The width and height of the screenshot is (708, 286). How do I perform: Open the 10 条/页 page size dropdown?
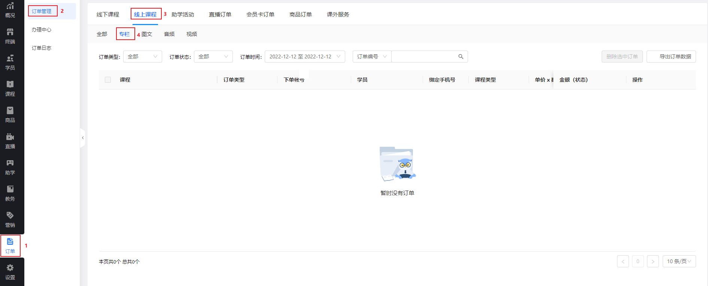click(679, 261)
